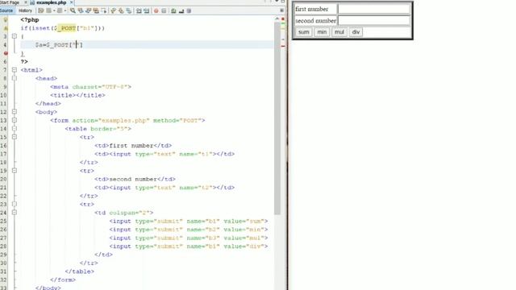Click Find Next Occurrence icon

(88, 10)
